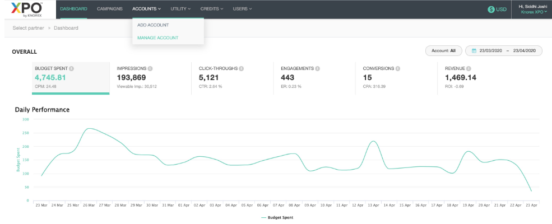Expand the Utility dropdown menu

(180, 9)
